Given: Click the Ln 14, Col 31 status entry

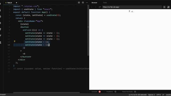Looking at the screenshot, I should (138, 95).
